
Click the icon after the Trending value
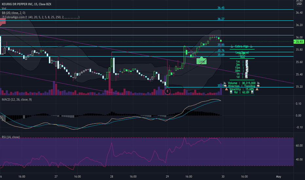(x=258, y=86)
